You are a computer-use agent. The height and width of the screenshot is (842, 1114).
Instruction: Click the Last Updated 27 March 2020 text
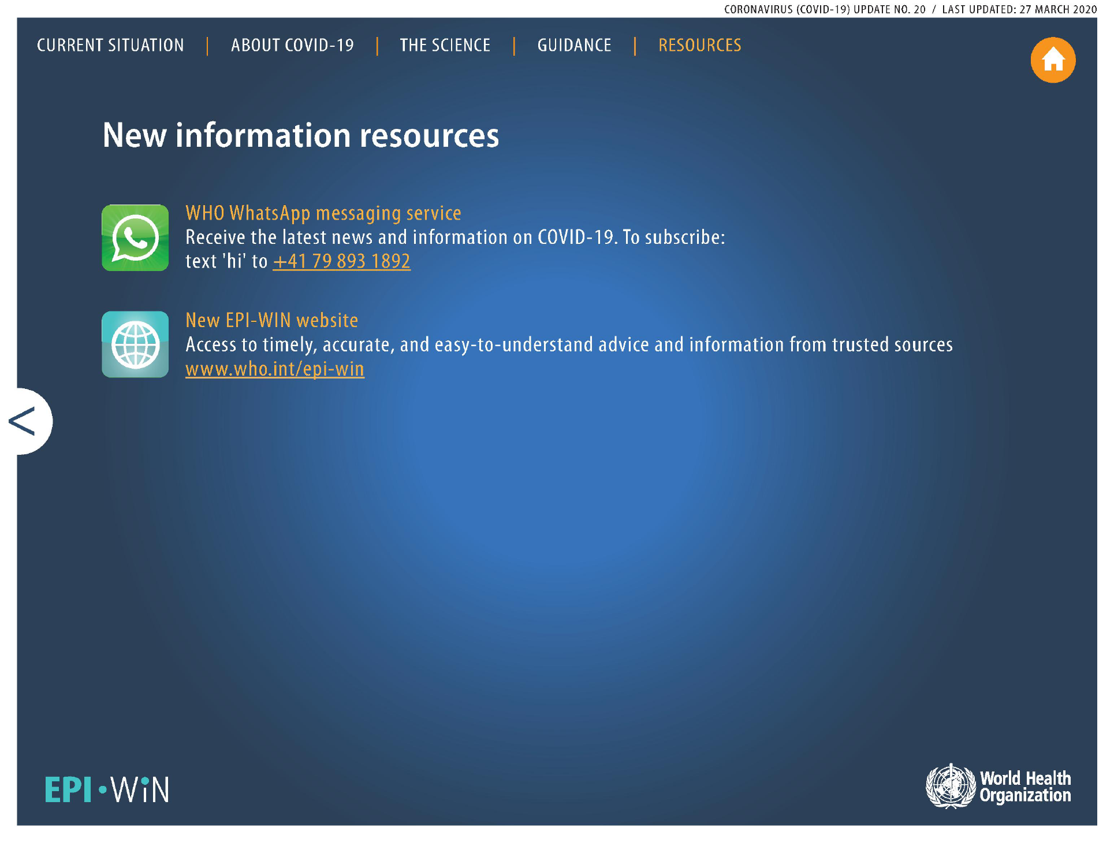click(x=1019, y=9)
